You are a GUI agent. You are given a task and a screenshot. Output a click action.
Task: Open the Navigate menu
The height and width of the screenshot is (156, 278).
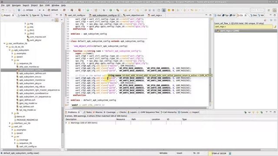coord(17,5)
